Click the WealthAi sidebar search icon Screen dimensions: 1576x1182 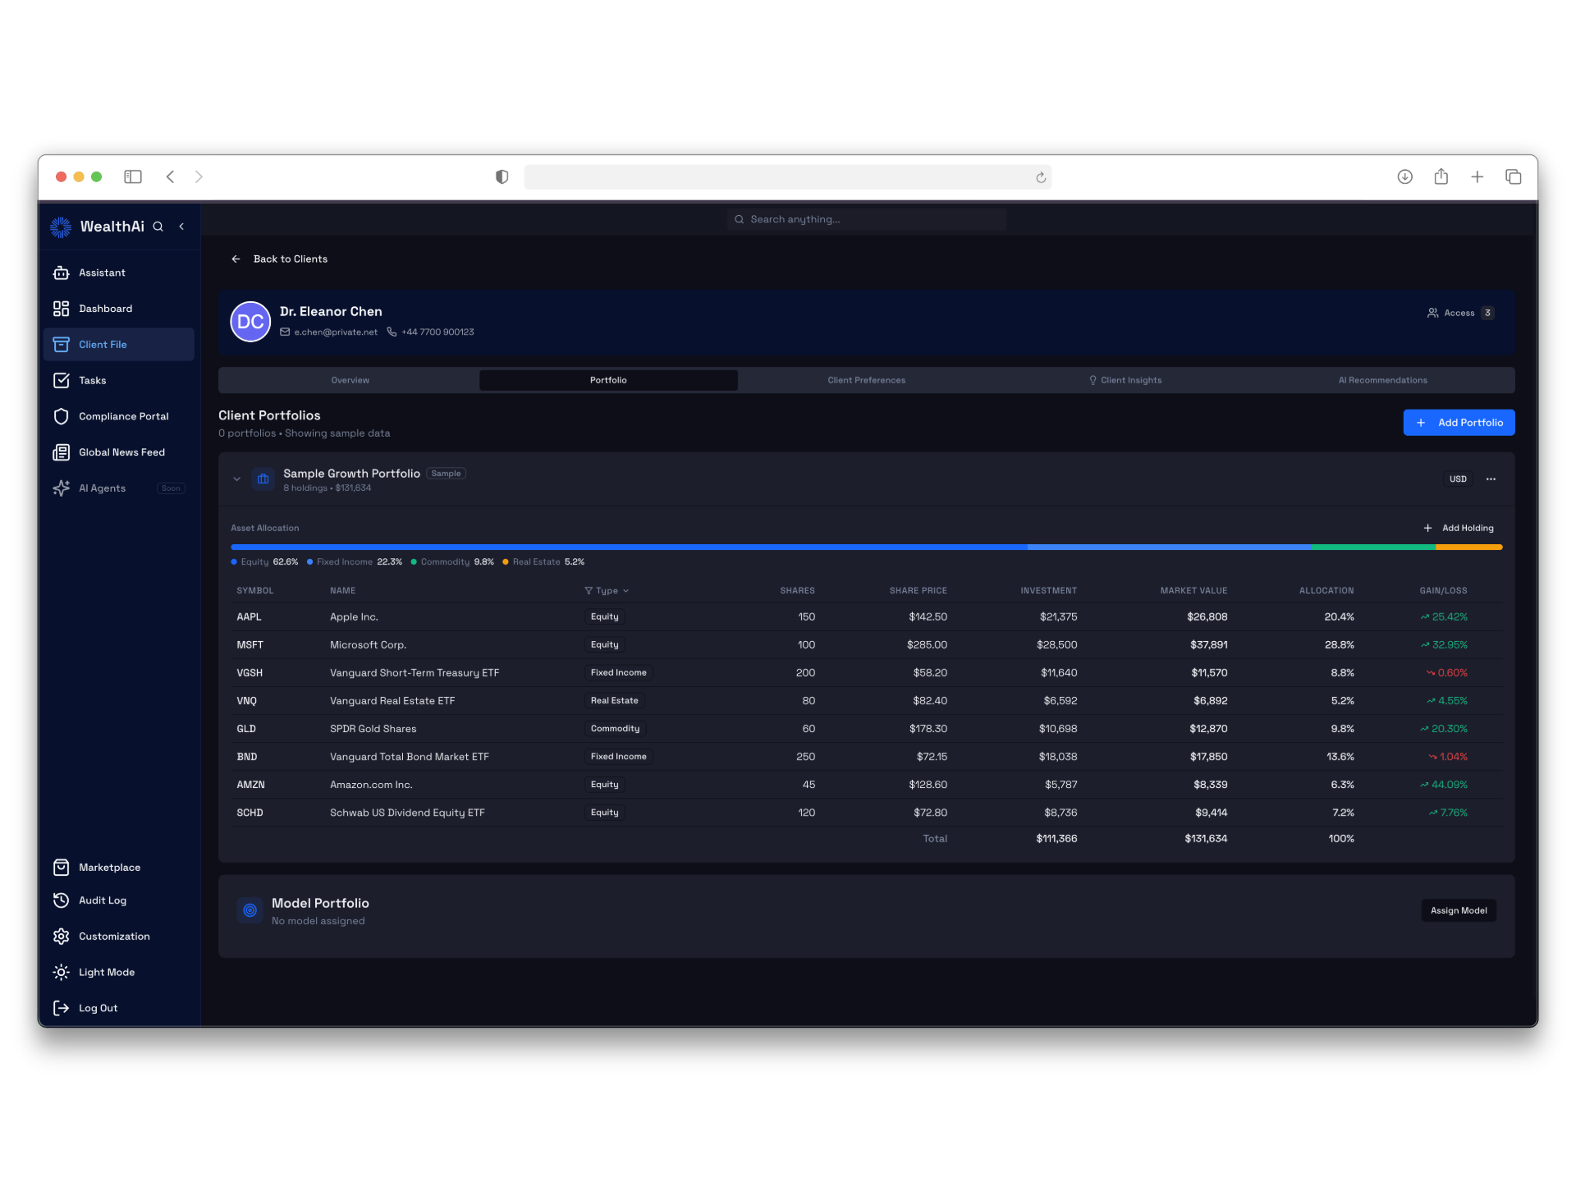click(x=158, y=227)
